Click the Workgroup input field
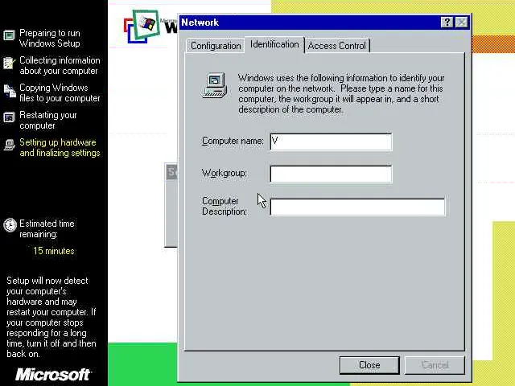The height and width of the screenshot is (386, 515). tap(331, 174)
